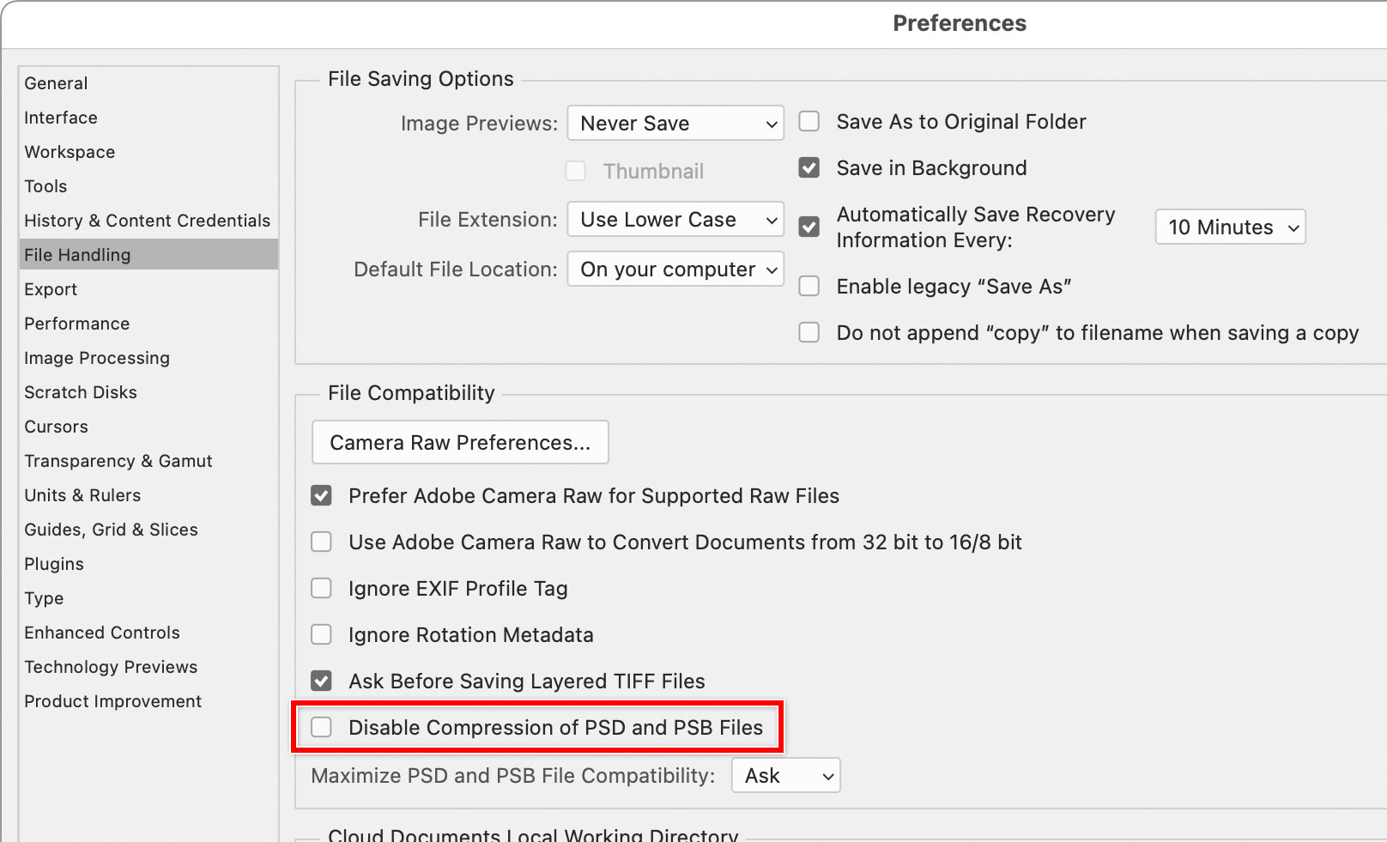Image resolution: width=1387 pixels, height=842 pixels.
Task: Enable Use Adobe Camera Raw to Convert Documents
Action: tap(321, 542)
